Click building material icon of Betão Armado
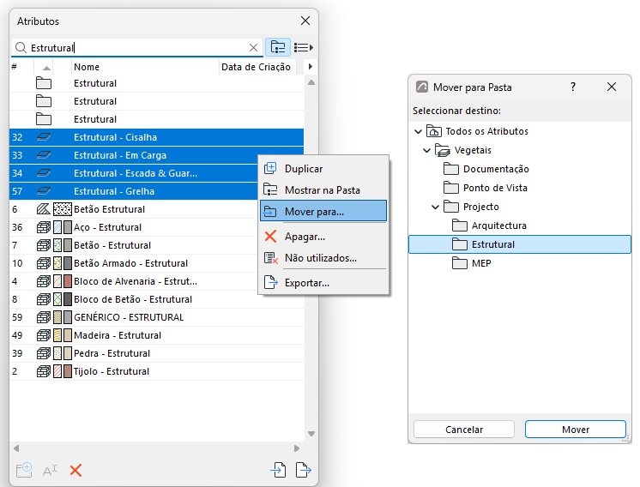Screen dimensions: 640x487 pos(44,263)
